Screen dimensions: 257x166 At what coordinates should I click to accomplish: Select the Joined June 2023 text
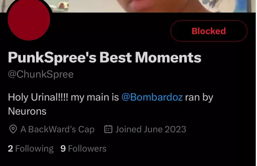click(x=151, y=130)
